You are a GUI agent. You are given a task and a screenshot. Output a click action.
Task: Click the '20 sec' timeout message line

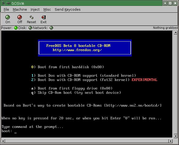pyautogui.click(x=81, y=118)
